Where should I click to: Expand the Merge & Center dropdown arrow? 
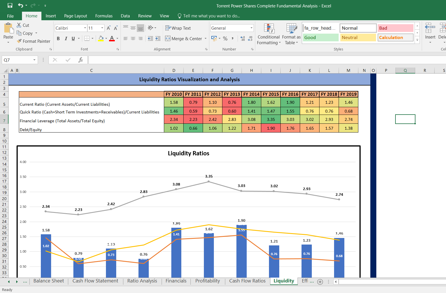206,38
